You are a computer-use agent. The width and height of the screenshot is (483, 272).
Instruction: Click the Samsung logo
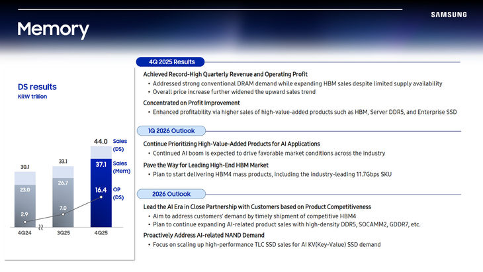tap(448, 14)
